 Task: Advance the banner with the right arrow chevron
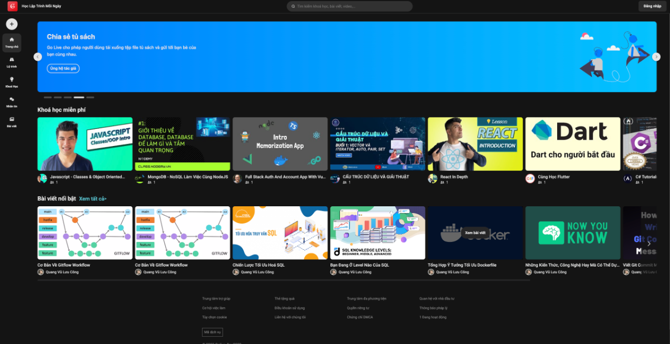(x=657, y=56)
